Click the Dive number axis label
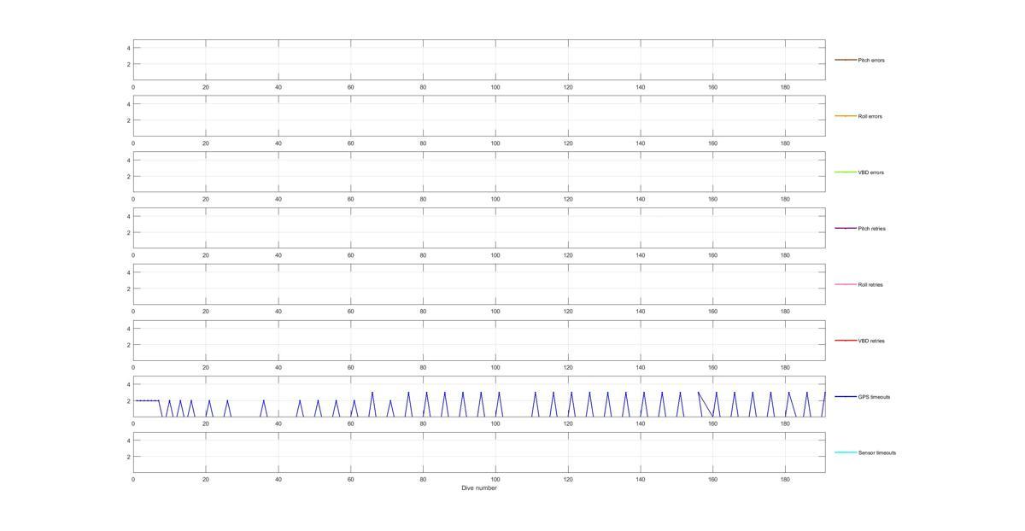Image resolution: width=1025 pixels, height=531 pixels. point(479,488)
